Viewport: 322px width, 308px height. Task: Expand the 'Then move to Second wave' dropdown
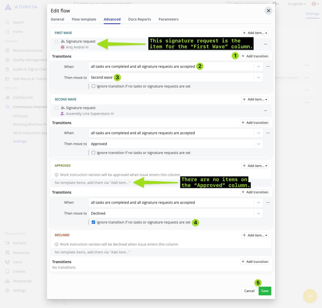point(258,78)
